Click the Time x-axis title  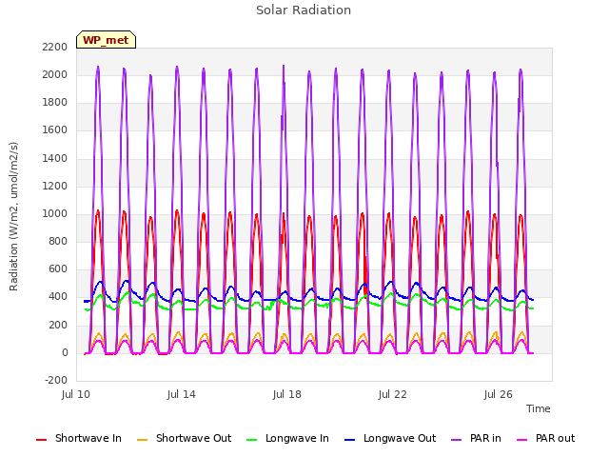coord(538,408)
